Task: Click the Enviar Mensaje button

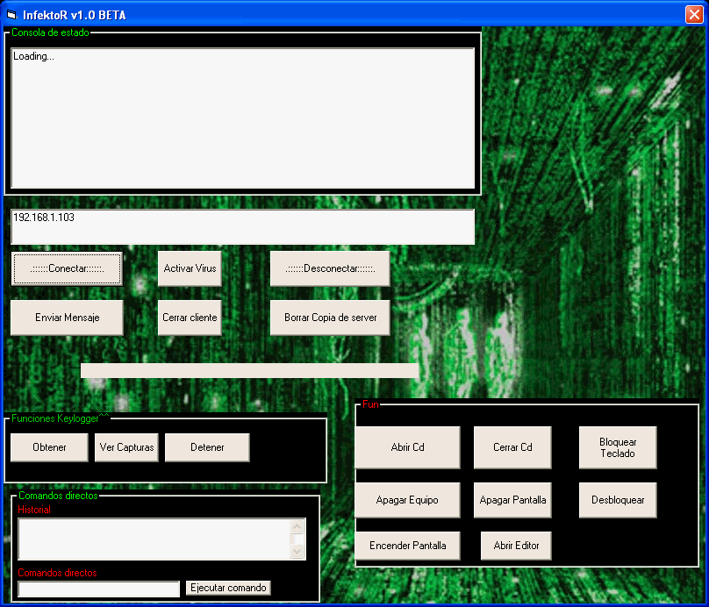Action: (x=67, y=318)
